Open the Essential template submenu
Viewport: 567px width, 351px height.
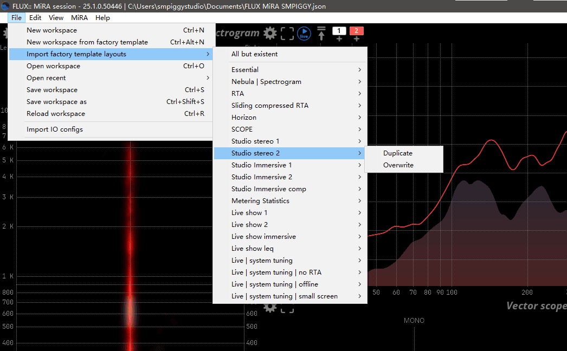pyautogui.click(x=290, y=70)
